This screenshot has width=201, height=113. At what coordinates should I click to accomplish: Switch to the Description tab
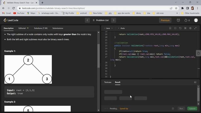pos(8,28)
